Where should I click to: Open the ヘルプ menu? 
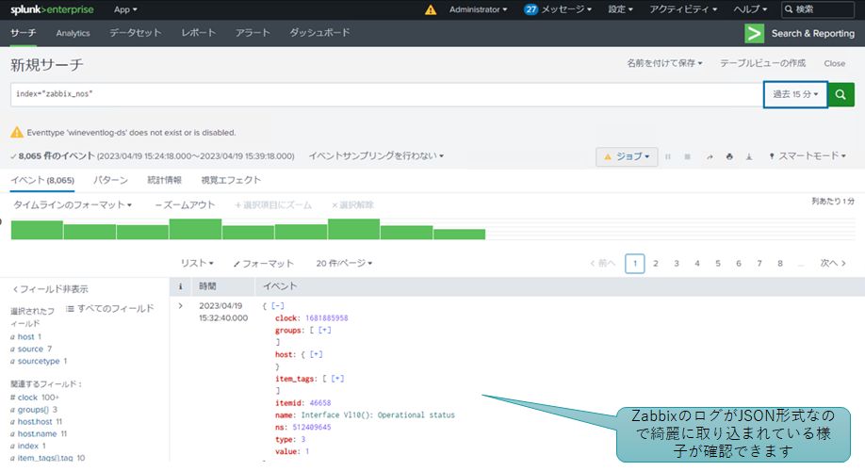[750, 9]
